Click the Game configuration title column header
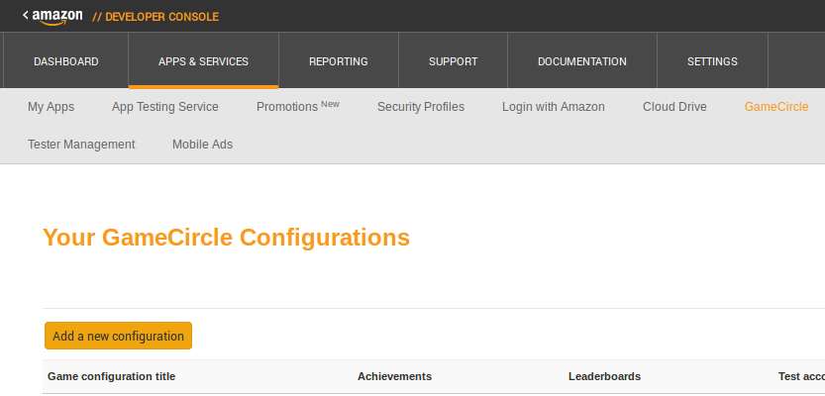Image resolution: width=825 pixels, height=396 pixels. tap(112, 376)
